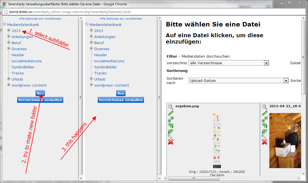Select socialmediaicons folder in the middle tree
Viewport: 308px width, 183px height.
point(109,61)
